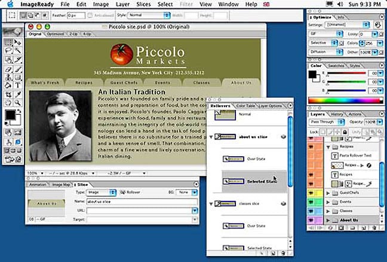Click the Rollover button in Slice palette
The height and width of the screenshot is (262, 387).
(130, 192)
